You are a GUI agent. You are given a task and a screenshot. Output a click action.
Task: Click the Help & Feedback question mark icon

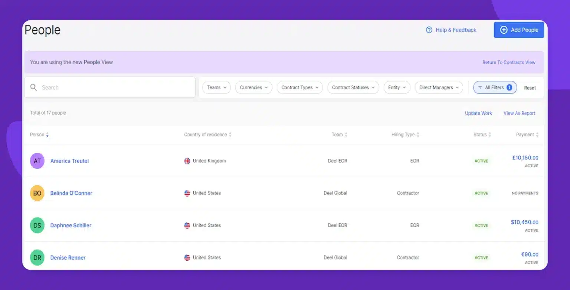[429, 30]
